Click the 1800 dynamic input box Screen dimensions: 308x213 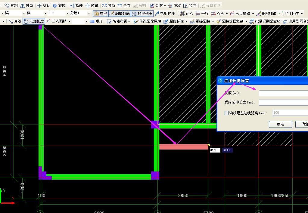coord(227,150)
